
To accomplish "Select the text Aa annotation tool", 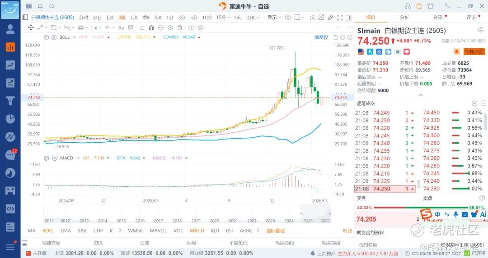I will point(121,27).
